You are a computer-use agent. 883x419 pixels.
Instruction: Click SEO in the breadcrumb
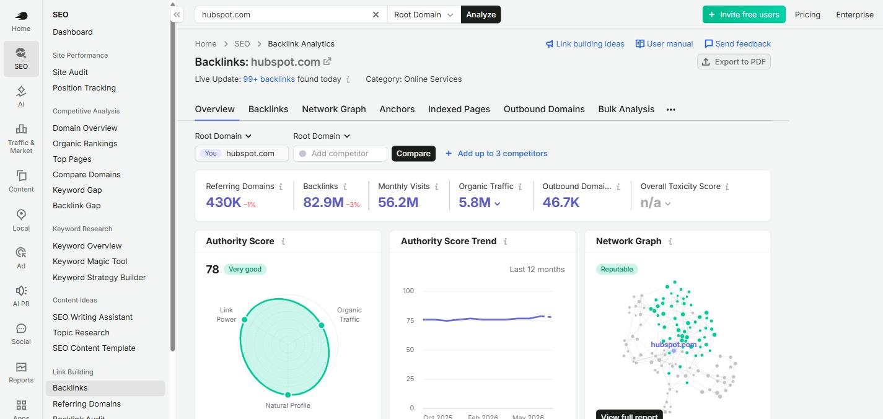(242, 44)
